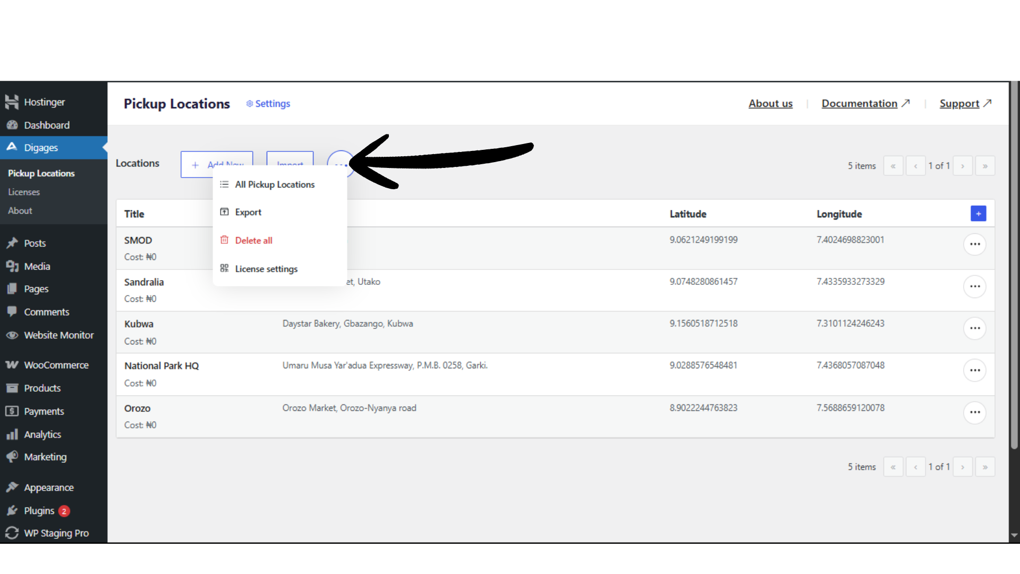Open the Pickup Locations Settings gear
Viewport: 1020px width, 574px height.
coord(268,104)
